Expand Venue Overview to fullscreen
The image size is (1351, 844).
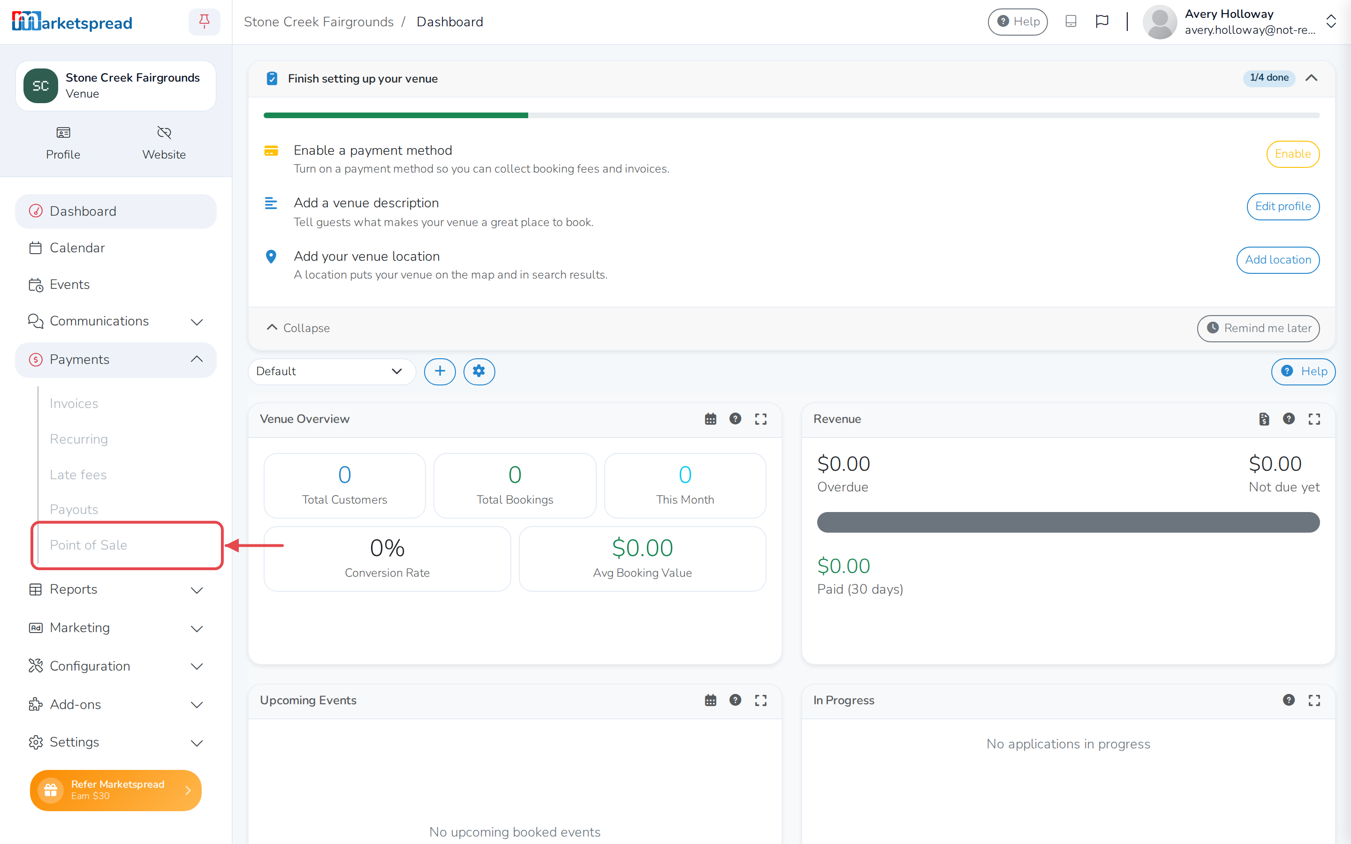click(760, 419)
